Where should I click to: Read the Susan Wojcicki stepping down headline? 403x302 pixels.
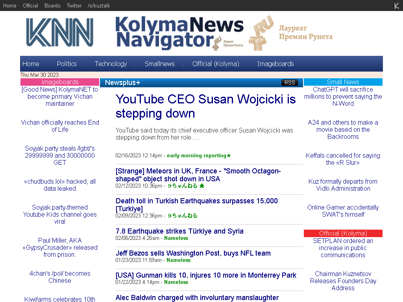pos(205,106)
